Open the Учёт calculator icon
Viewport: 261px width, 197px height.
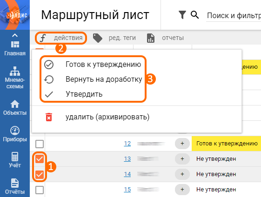pyautogui.click(x=15, y=157)
